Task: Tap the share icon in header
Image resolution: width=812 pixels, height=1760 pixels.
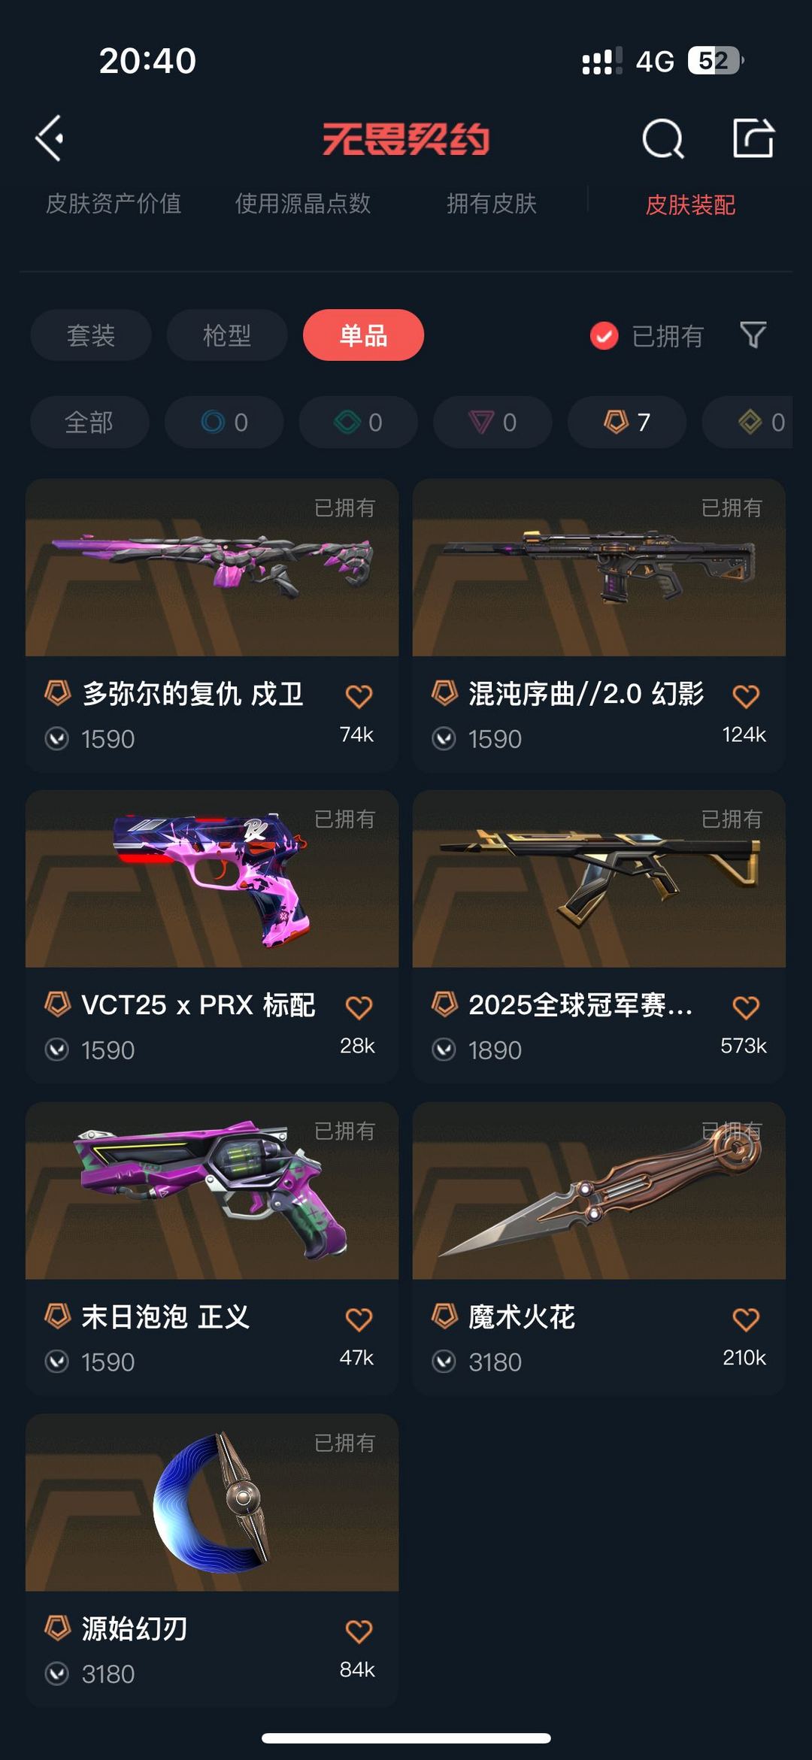Action: coord(753,138)
